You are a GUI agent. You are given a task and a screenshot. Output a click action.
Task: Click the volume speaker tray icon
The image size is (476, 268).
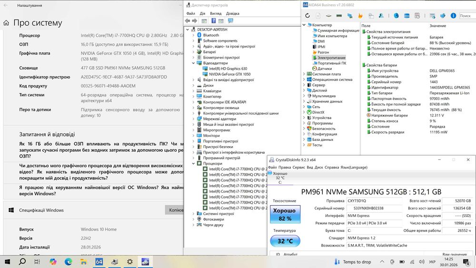(422, 262)
